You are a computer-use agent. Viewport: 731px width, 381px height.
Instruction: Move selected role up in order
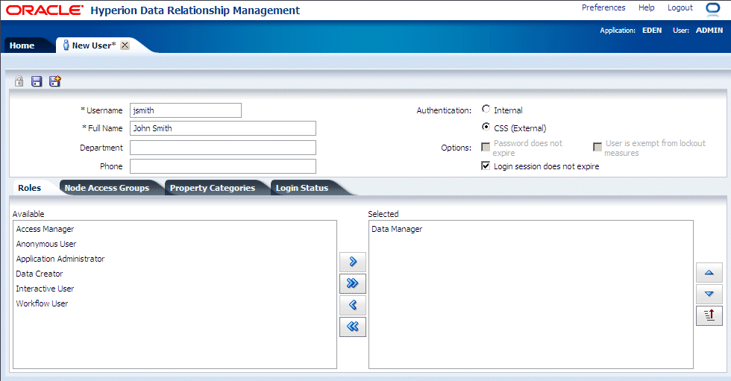pos(709,272)
